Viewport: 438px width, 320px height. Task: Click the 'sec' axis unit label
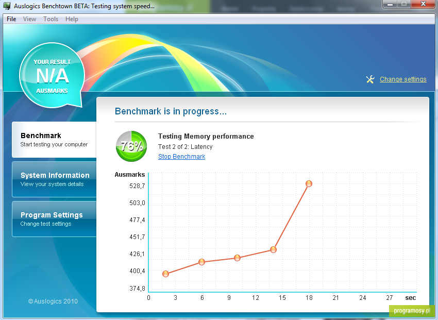[x=410, y=298]
